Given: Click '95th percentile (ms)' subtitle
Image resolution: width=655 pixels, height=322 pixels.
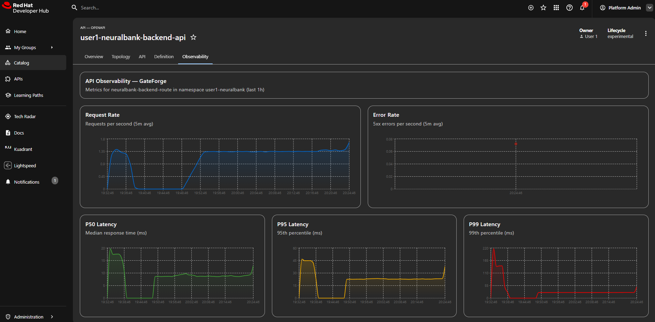Looking at the screenshot, I should (299, 233).
